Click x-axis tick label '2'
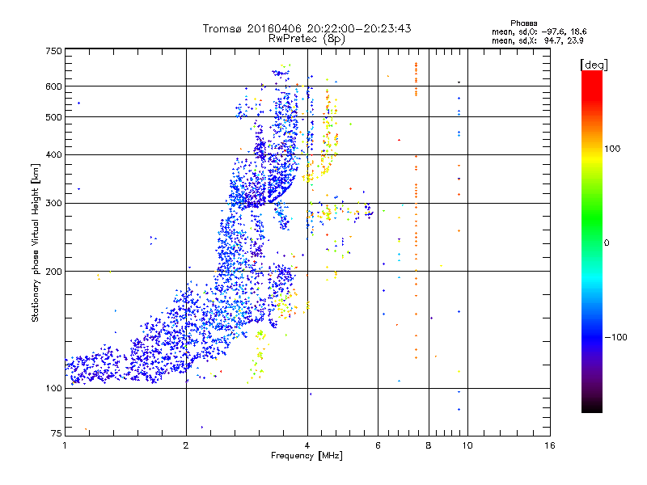This screenshot has height=485, width=647. click(x=186, y=445)
